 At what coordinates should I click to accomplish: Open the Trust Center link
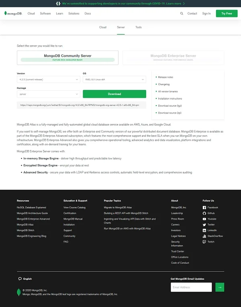tap(178, 251)
